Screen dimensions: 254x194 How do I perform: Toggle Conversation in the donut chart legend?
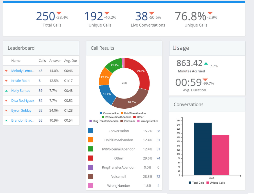pyautogui.click(x=109, y=113)
